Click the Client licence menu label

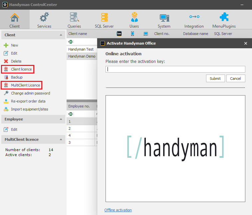point(21,69)
